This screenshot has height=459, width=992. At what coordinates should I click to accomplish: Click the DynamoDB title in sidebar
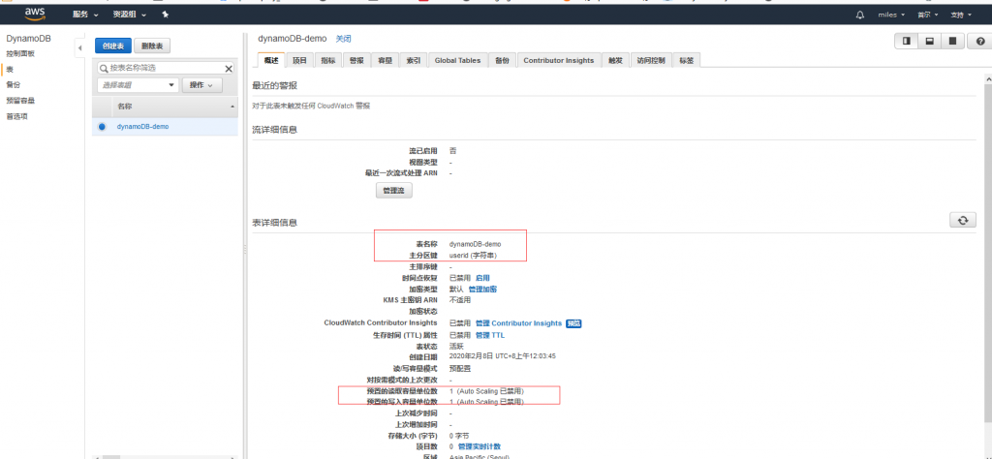[x=28, y=39]
